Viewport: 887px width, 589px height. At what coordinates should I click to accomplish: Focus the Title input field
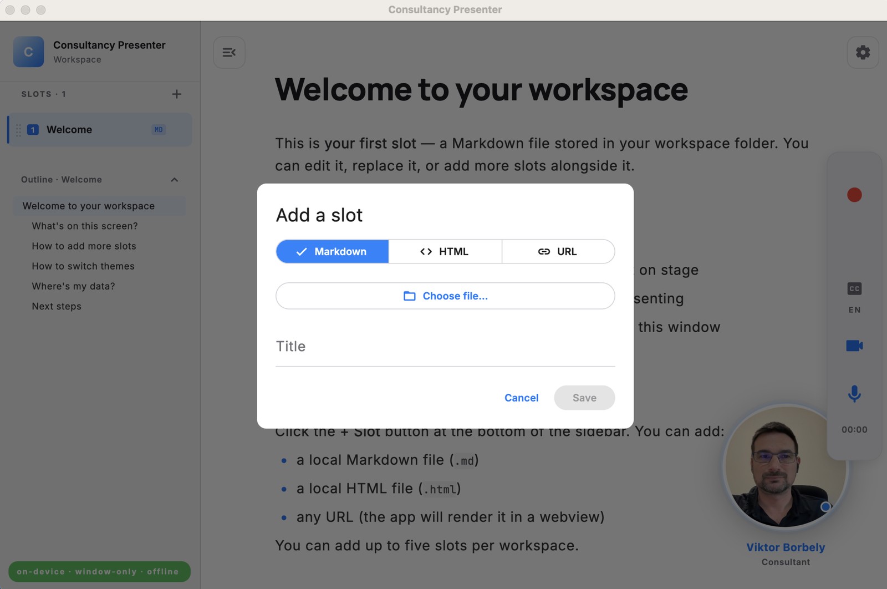click(445, 347)
